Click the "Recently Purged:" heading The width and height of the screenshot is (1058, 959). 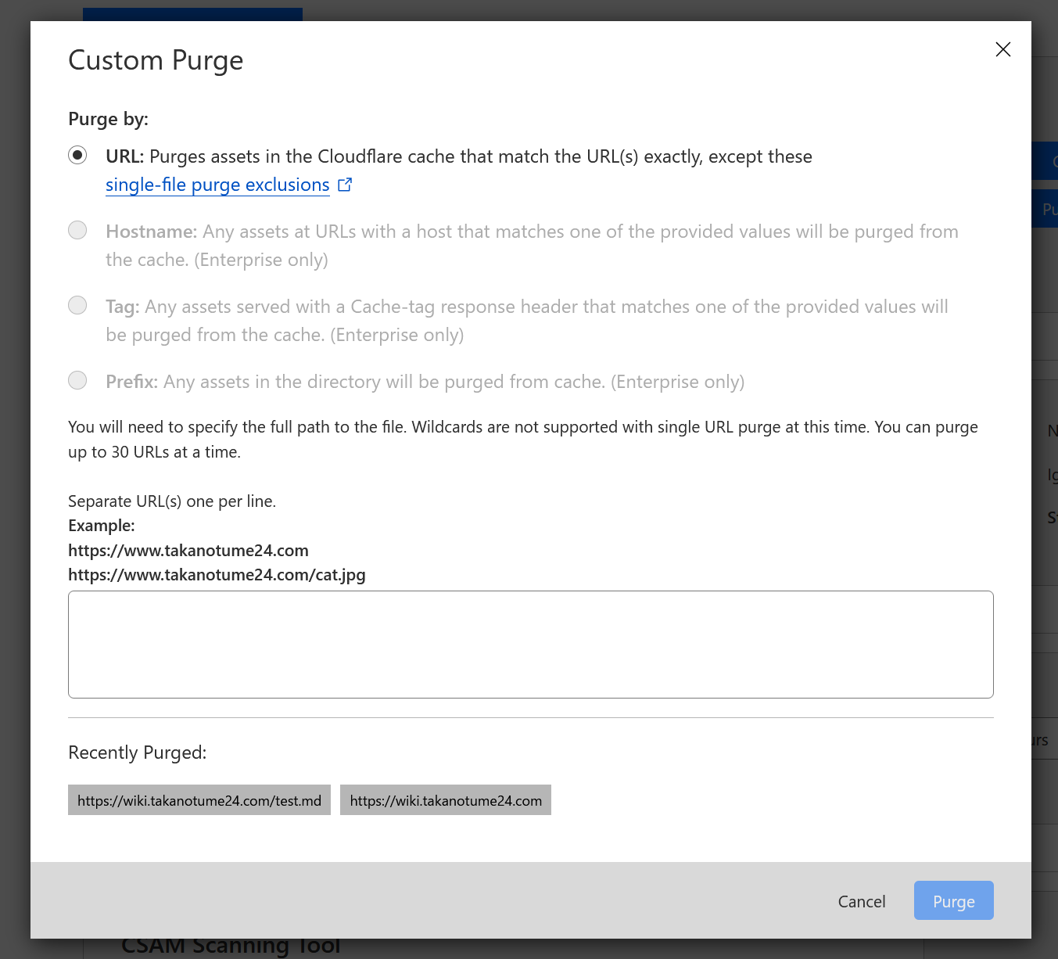138,752
